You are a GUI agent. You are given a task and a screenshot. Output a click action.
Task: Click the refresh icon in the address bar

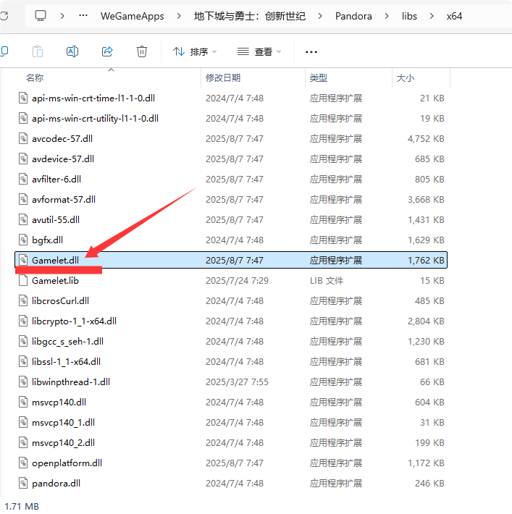point(4,16)
